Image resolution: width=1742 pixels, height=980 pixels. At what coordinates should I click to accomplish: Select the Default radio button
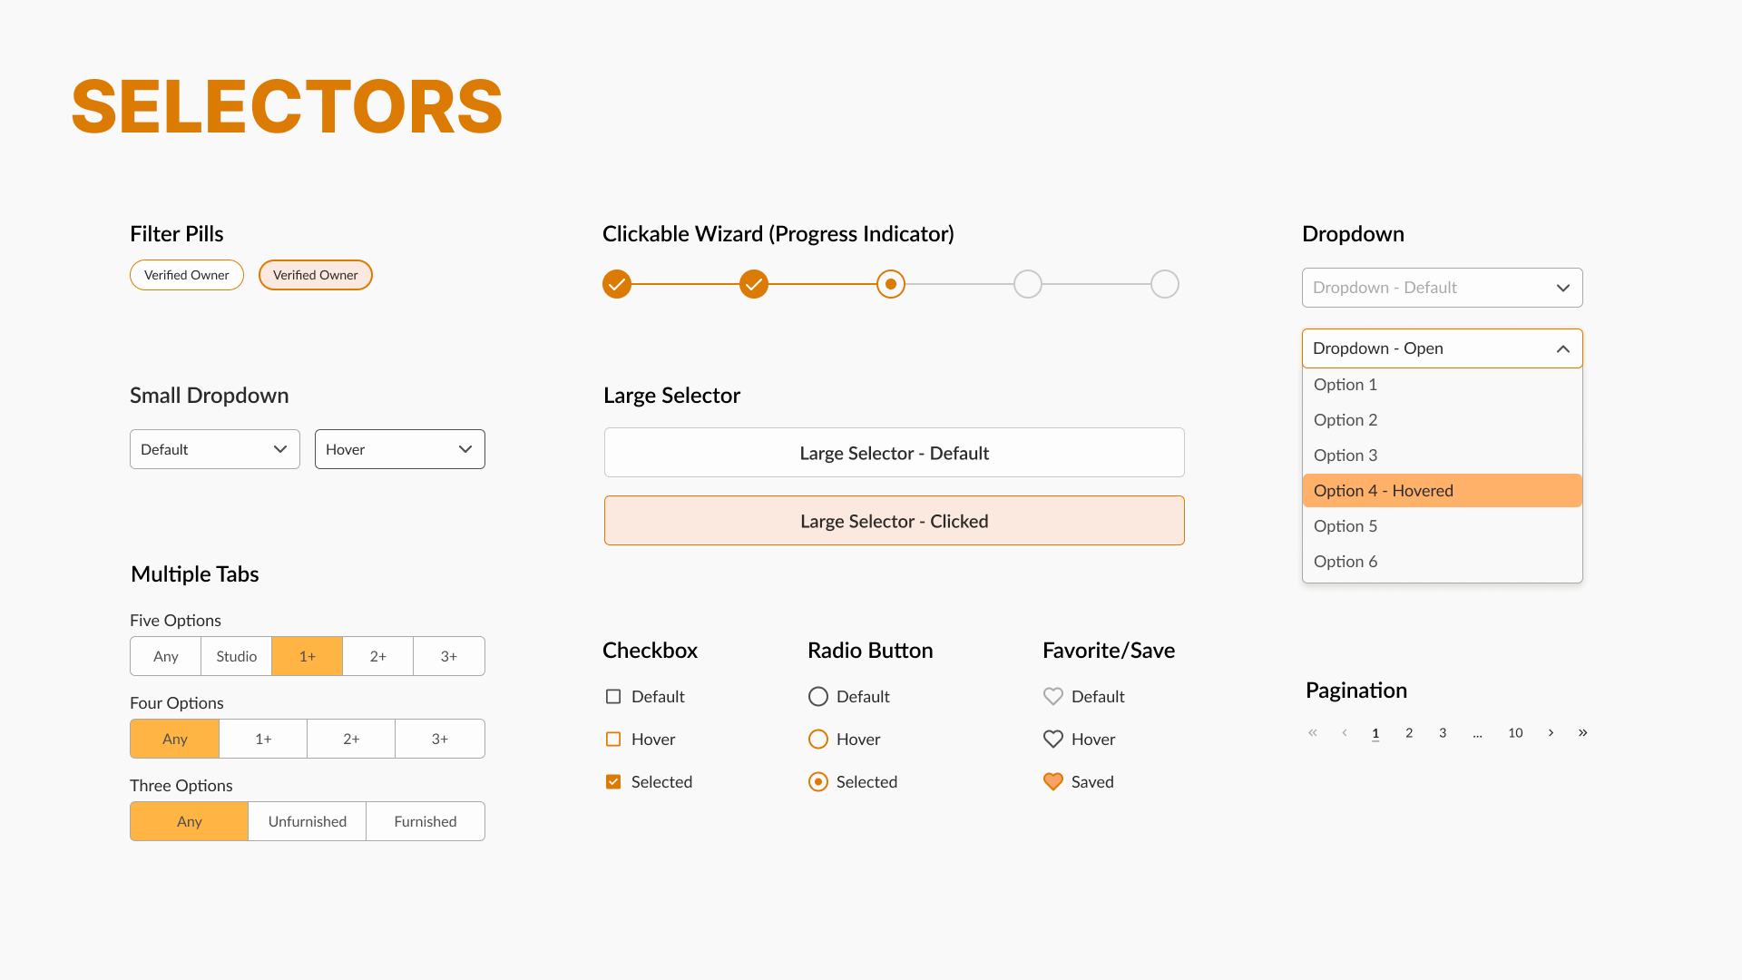pos(818,696)
